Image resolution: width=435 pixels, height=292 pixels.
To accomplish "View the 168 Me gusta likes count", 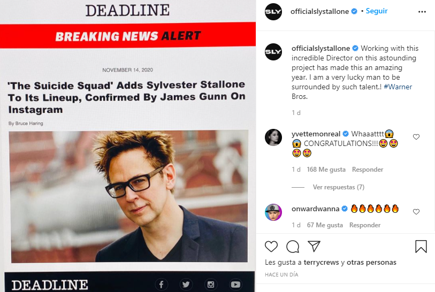I will 326,170.
